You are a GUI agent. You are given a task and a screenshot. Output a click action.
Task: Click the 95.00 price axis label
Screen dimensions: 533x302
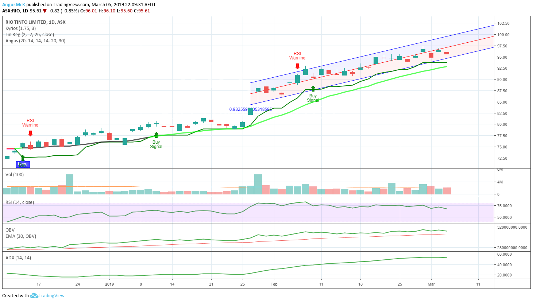tap(502, 57)
